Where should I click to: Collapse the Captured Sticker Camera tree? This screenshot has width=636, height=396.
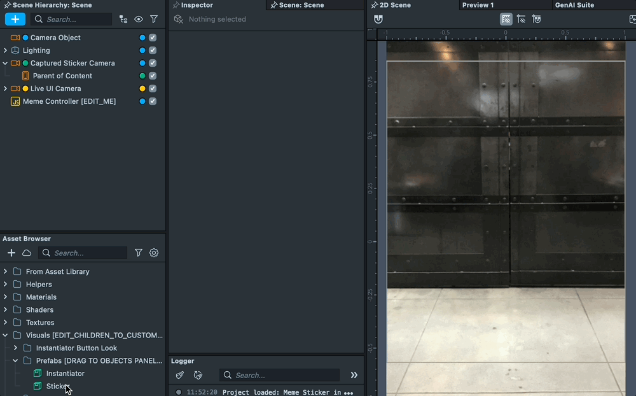pyautogui.click(x=5, y=63)
